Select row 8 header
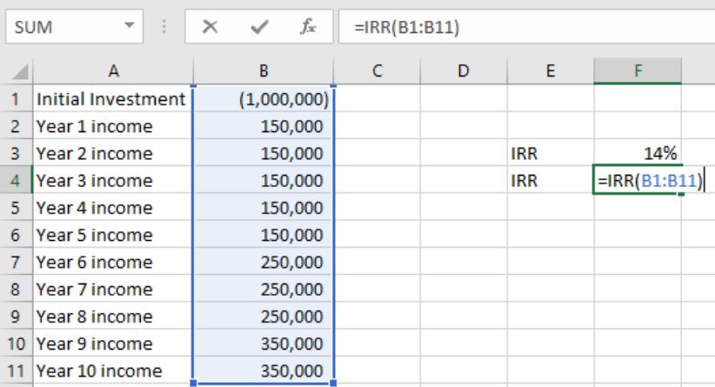This screenshot has height=387, width=715. [16, 289]
